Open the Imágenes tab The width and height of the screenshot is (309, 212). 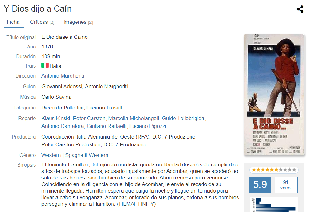78,22
